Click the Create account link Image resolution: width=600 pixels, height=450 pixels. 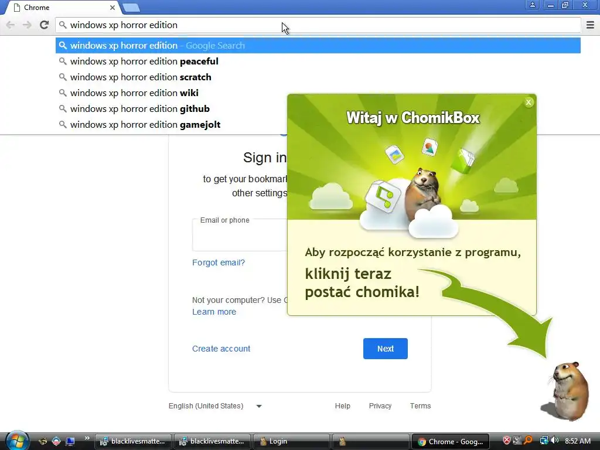[221, 349]
